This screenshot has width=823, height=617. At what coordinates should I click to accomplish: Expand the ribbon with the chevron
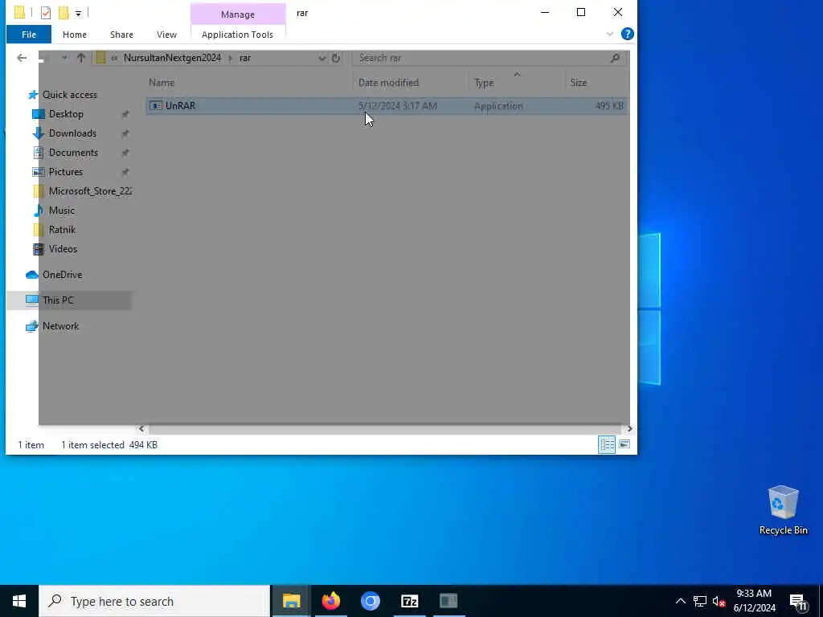[609, 34]
